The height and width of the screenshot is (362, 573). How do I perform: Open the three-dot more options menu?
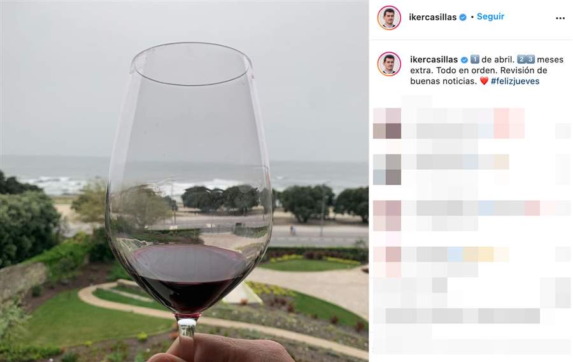click(560, 18)
